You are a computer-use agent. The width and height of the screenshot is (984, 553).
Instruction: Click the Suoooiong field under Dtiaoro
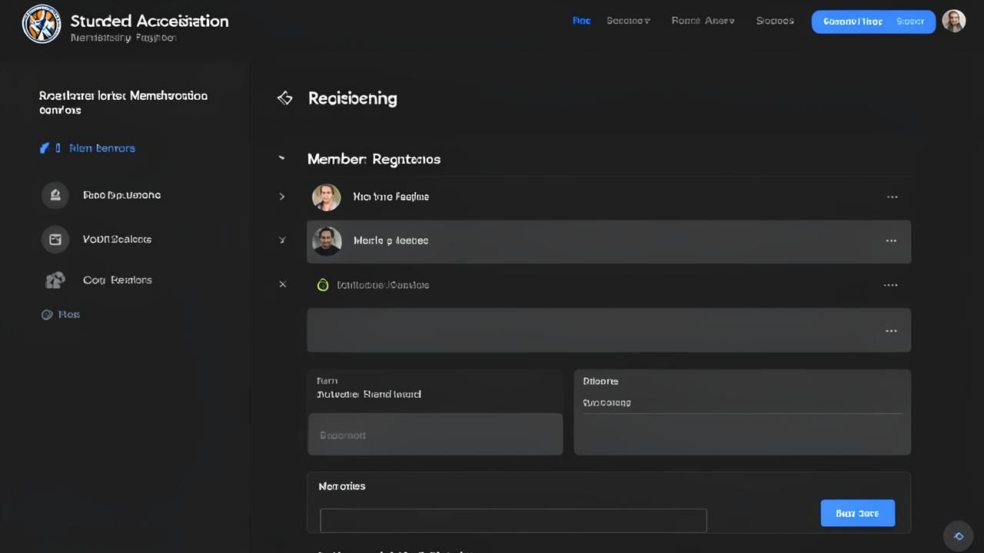[x=742, y=403]
